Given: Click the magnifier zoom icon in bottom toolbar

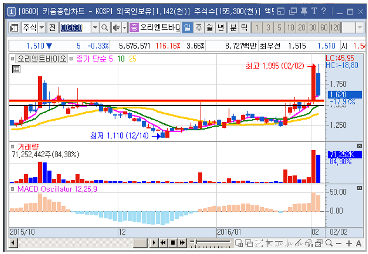Looking at the screenshot, I should point(329,243).
